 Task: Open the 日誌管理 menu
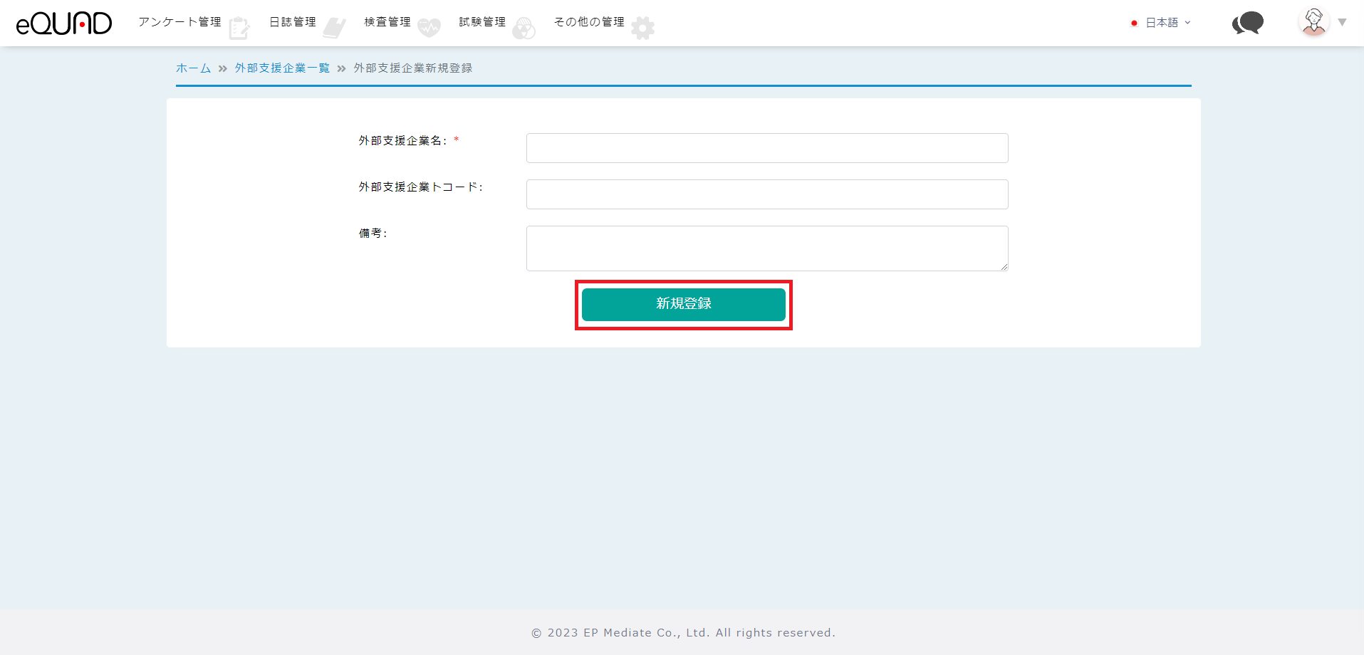(x=292, y=22)
